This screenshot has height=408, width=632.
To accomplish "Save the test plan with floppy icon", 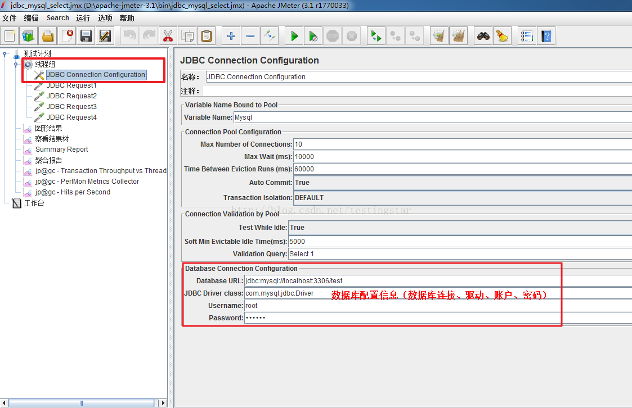I will tap(86, 36).
